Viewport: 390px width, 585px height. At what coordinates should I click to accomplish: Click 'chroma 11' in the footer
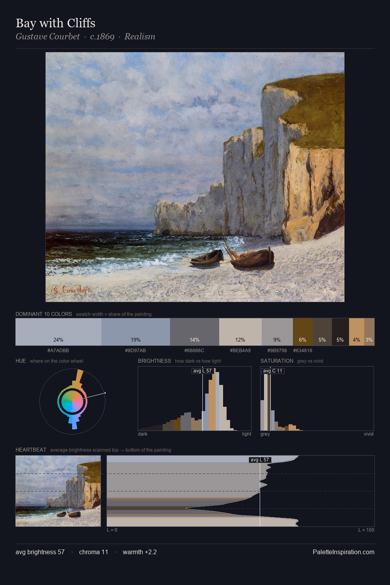click(94, 552)
